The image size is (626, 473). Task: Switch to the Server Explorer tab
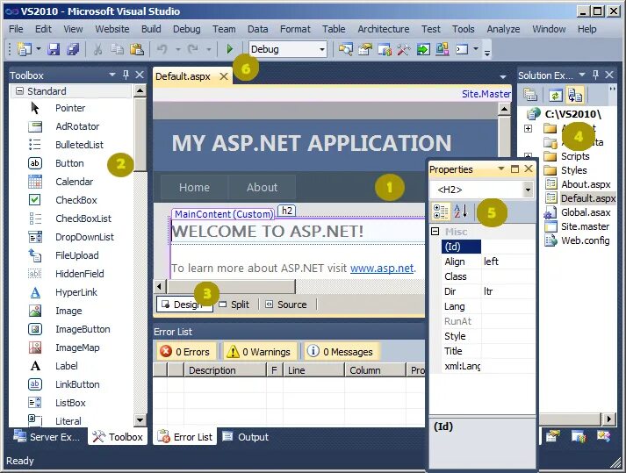click(x=47, y=437)
